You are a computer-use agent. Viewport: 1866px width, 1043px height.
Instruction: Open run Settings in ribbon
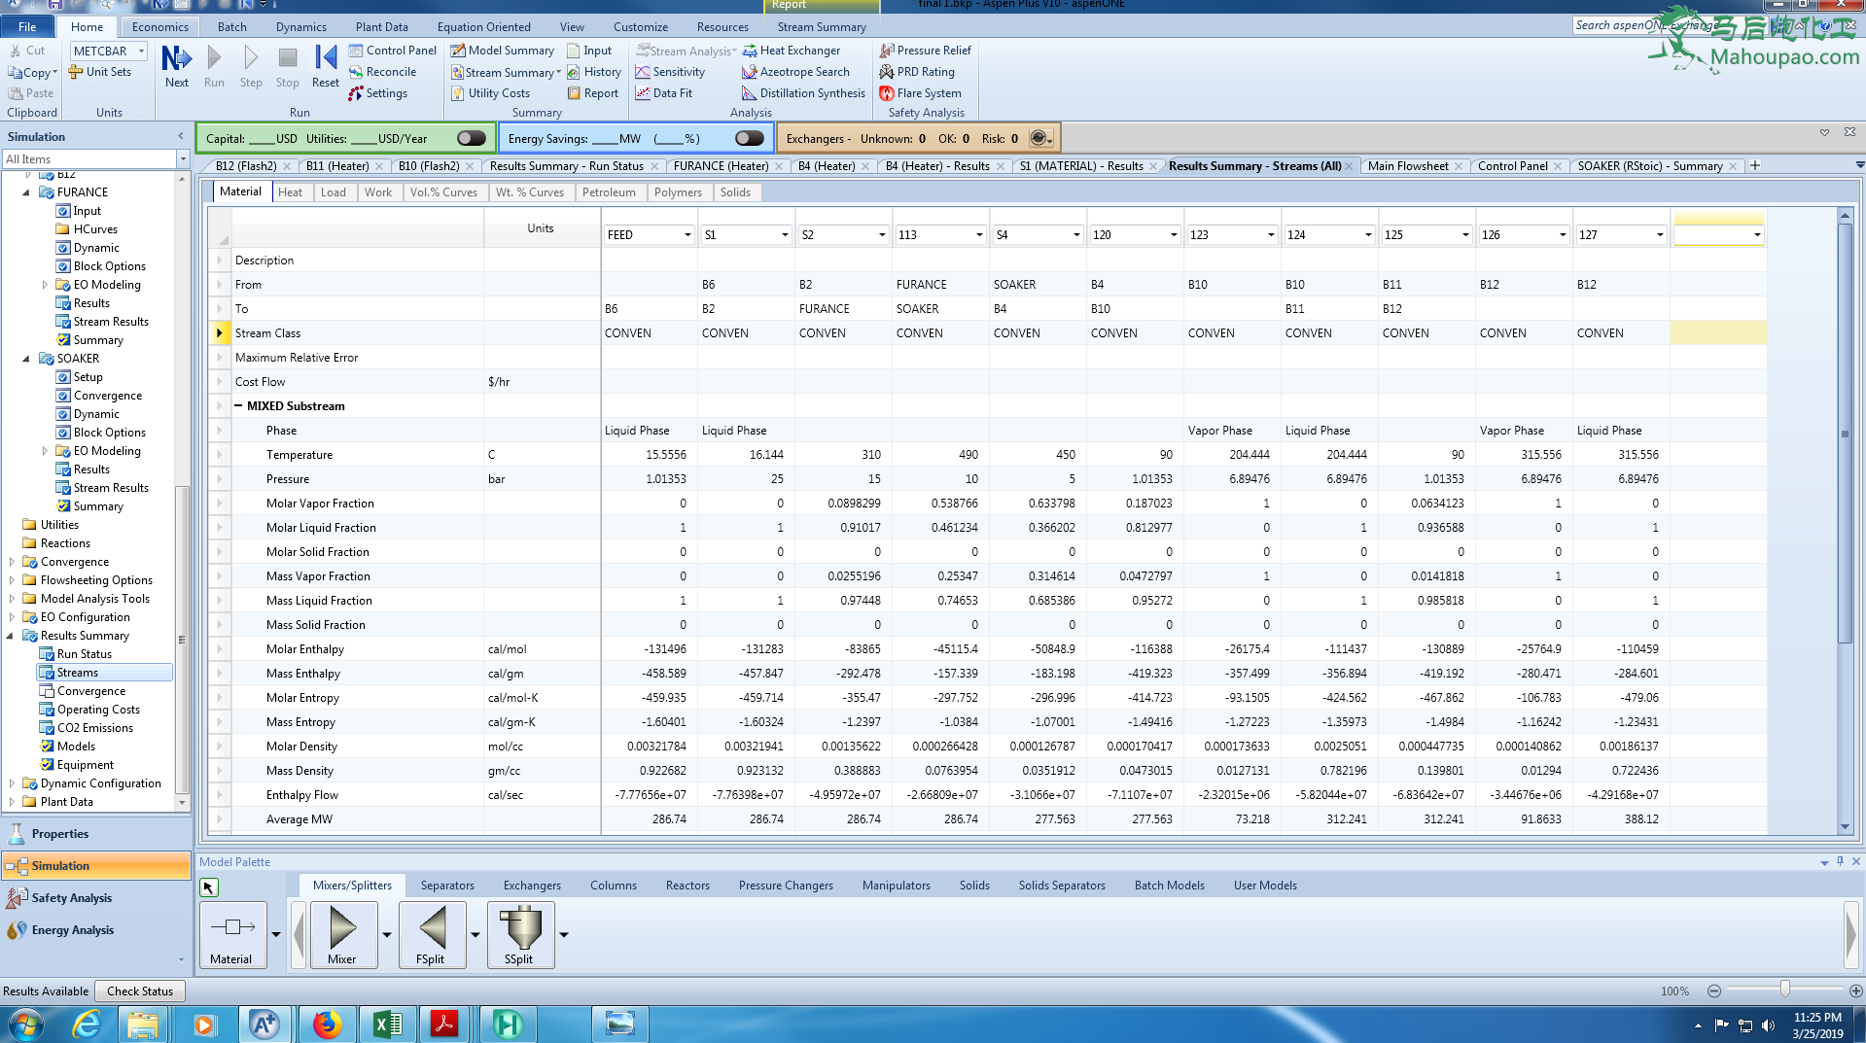(x=378, y=93)
